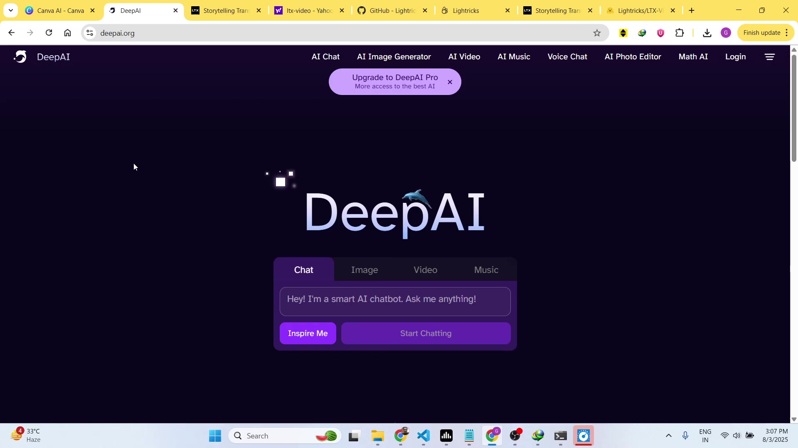Reload the deepai.org page
This screenshot has height=448, width=798.
point(49,33)
